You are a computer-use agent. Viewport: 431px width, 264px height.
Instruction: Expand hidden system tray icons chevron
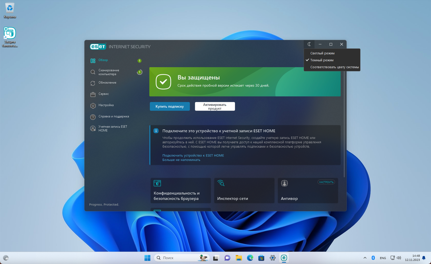[365, 258]
